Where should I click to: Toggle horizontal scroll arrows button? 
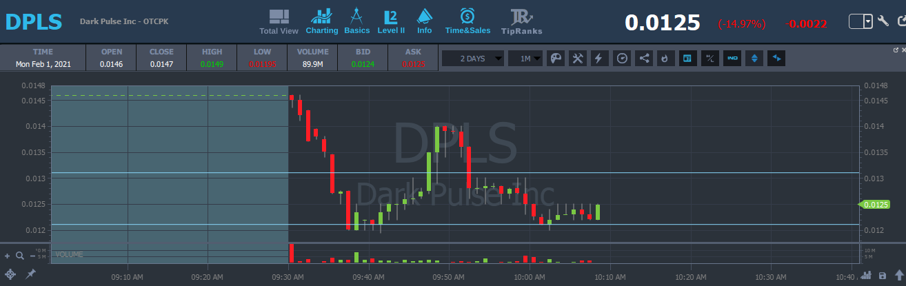click(x=777, y=59)
